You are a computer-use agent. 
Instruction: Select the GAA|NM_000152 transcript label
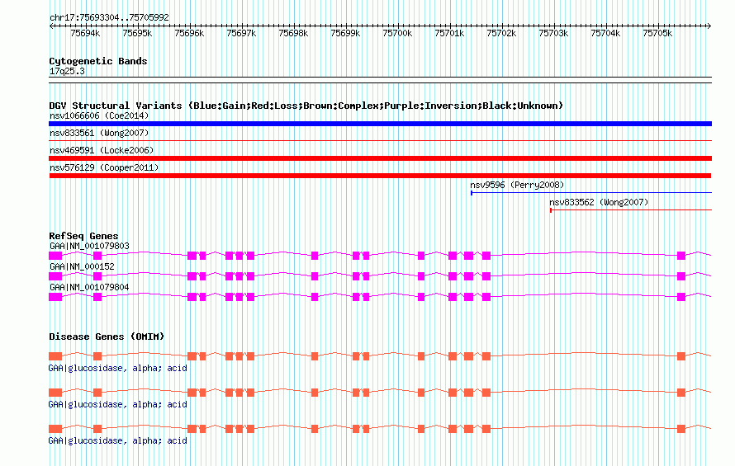(82, 266)
